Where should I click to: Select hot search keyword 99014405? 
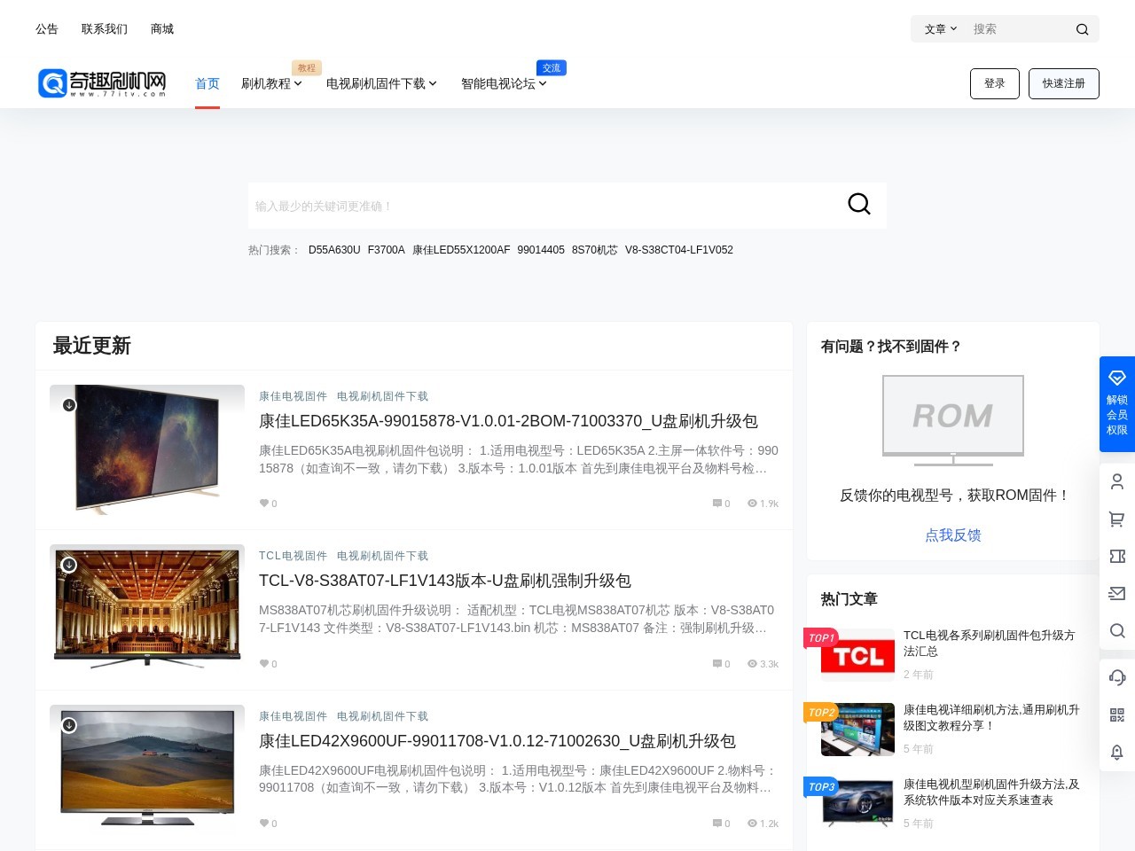[x=541, y=250]
